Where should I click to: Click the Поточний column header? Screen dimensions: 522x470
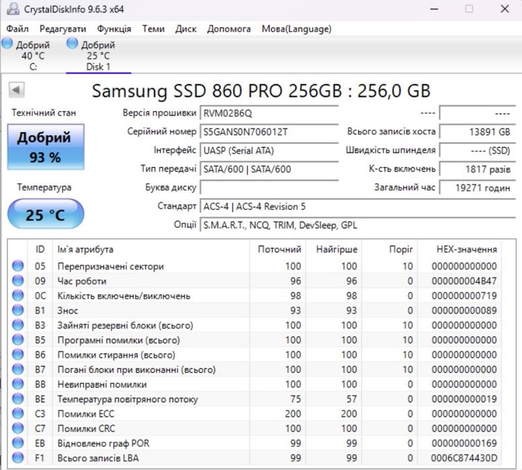pos(279,249)
